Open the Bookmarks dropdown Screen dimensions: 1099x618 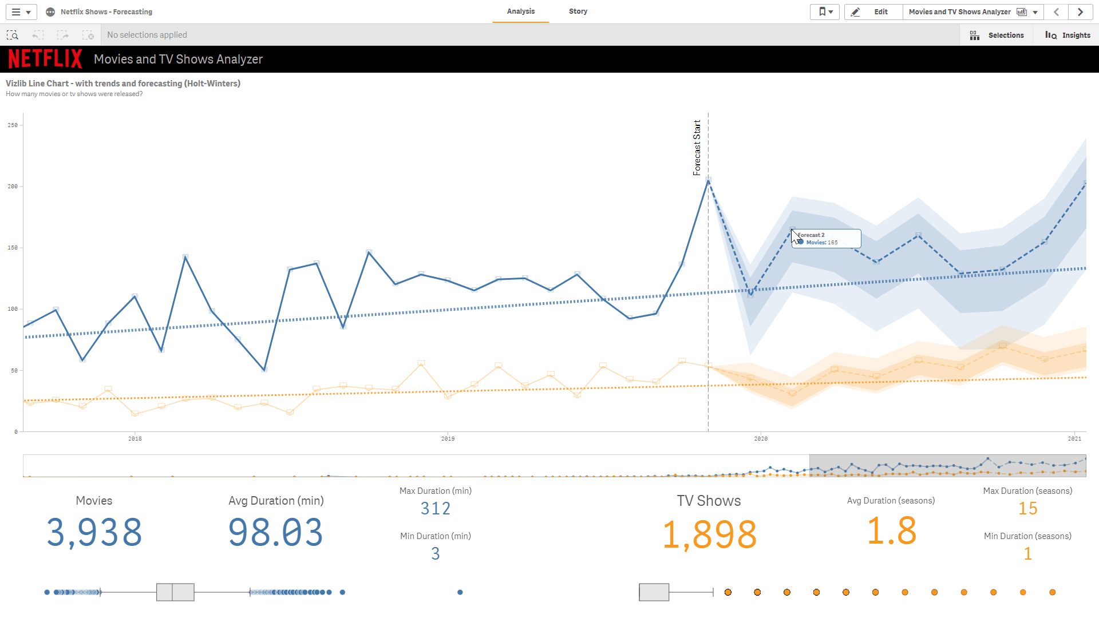pyautogui.click(x=825, y=12)
